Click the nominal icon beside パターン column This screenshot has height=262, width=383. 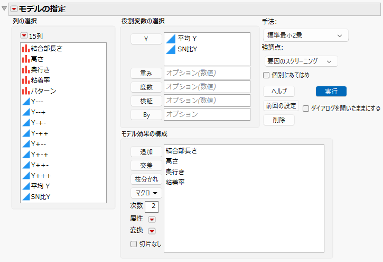[x=26, y=91]
